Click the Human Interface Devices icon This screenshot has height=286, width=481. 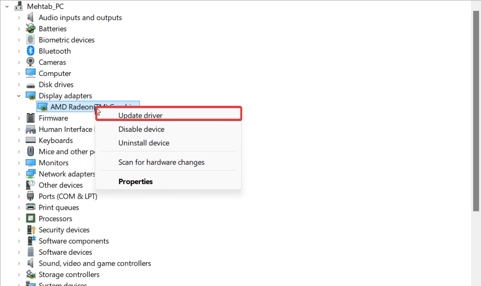click(x=30, y=129)
